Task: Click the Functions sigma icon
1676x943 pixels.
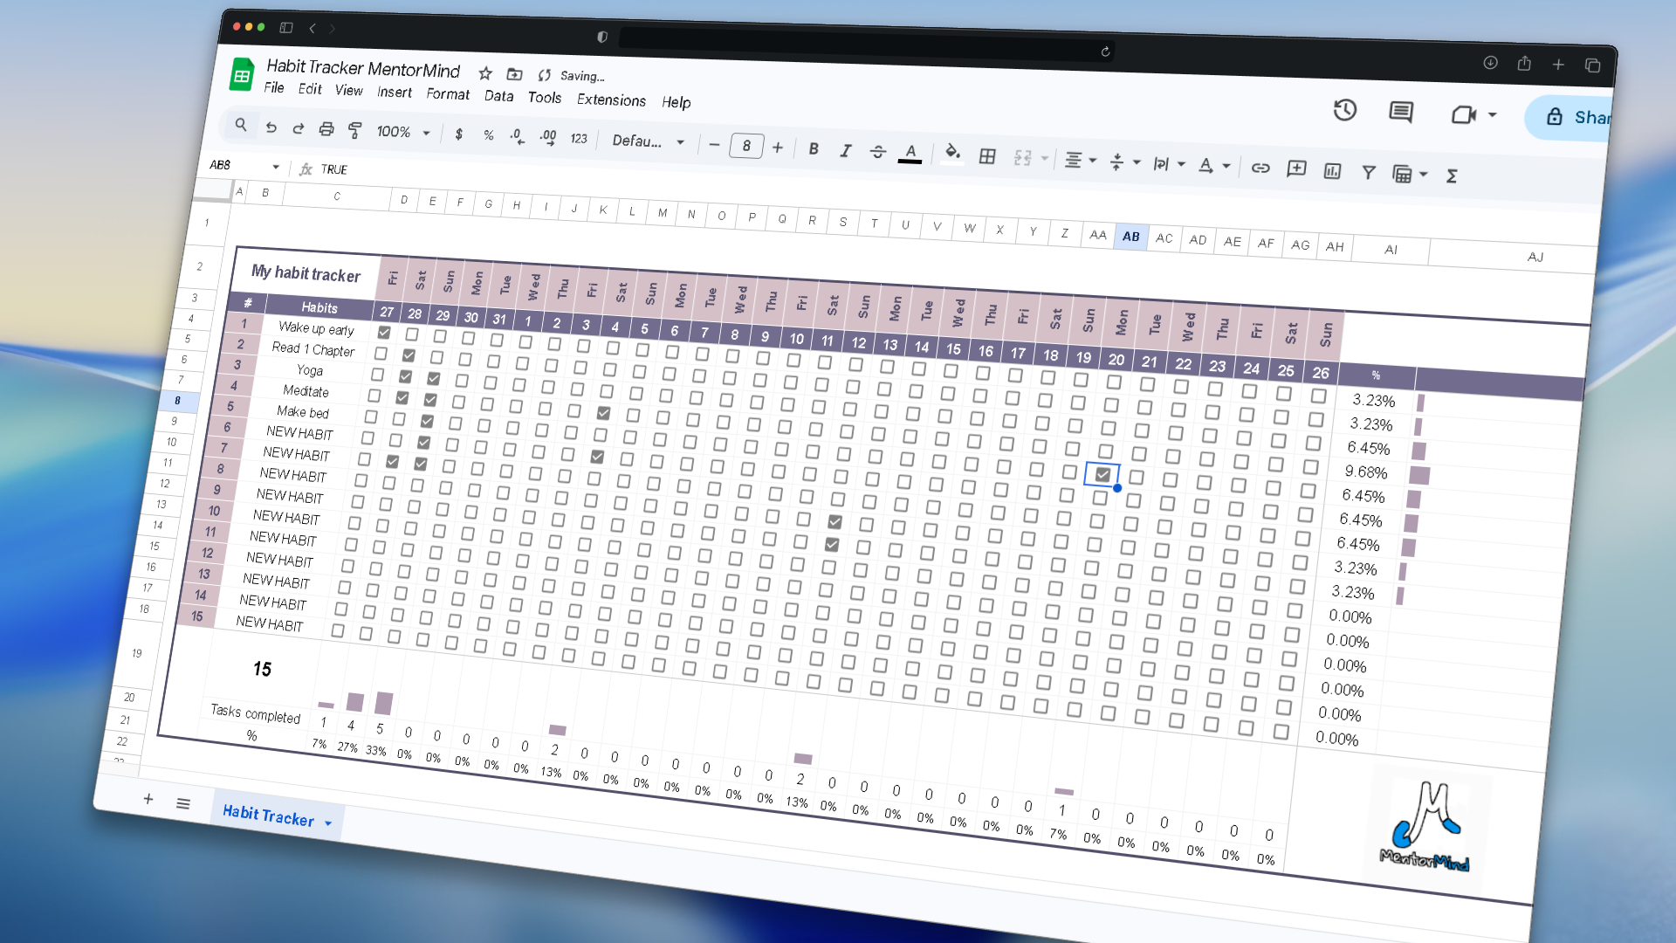Action: coord(1452,176)
